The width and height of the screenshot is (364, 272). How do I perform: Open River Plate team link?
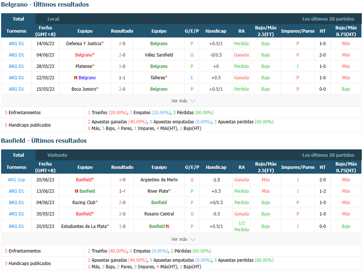(x=158, y=191)
